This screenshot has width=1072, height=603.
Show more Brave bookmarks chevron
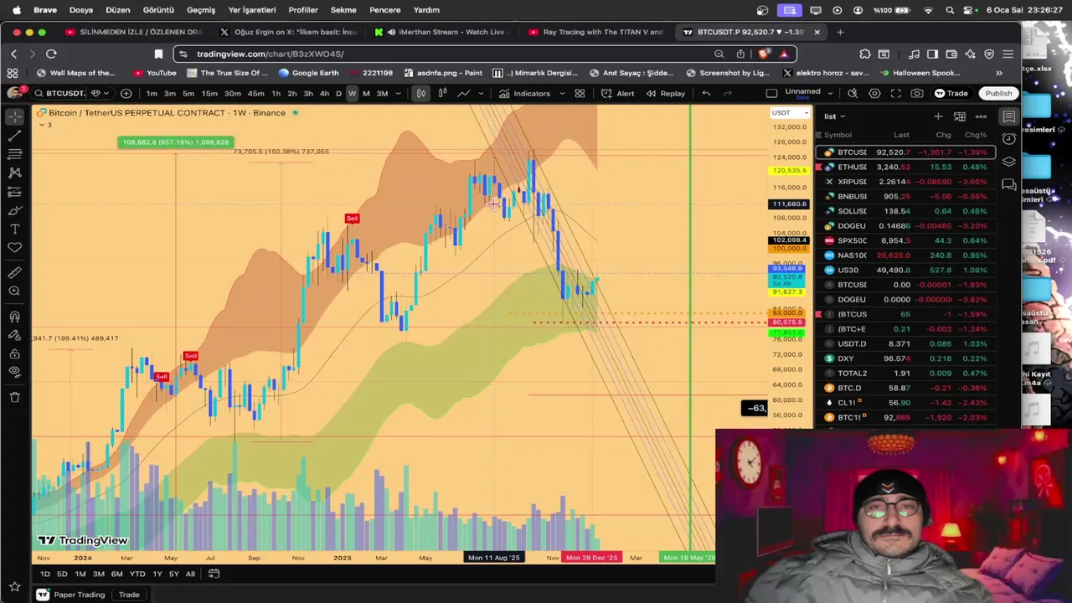click(x=998, y=73)
